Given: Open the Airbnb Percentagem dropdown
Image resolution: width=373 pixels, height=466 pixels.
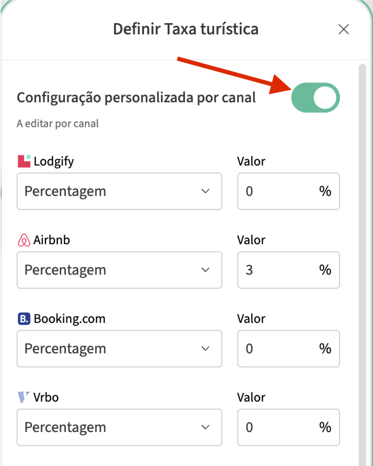Looking at the screenshot, I should (x=119, y=270).
